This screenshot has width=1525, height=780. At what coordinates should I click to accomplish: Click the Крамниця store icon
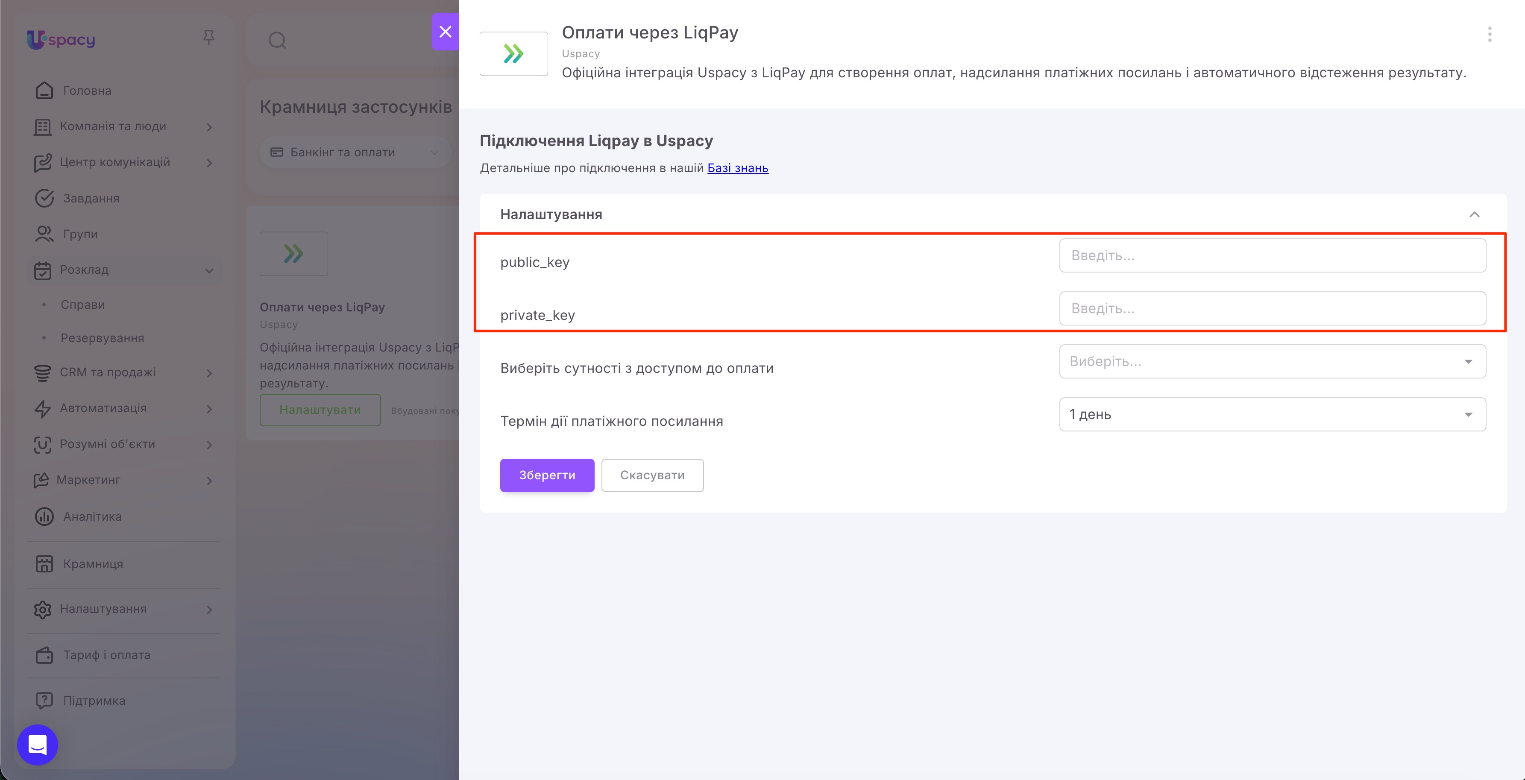[x=44, y=564]
